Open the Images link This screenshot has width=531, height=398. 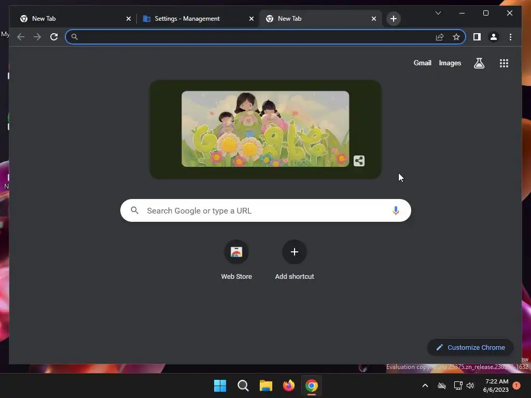[x=450, y=63]
